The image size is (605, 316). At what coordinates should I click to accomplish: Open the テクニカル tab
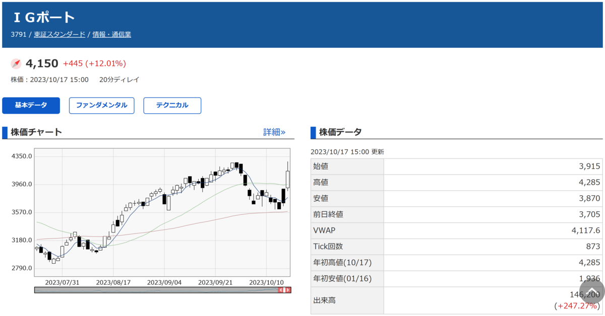pos(172,106)
